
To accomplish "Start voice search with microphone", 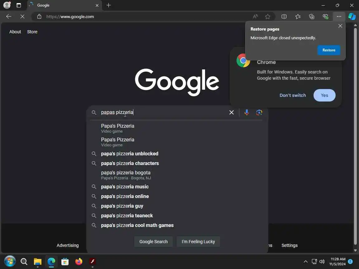I will pos(247,112).
